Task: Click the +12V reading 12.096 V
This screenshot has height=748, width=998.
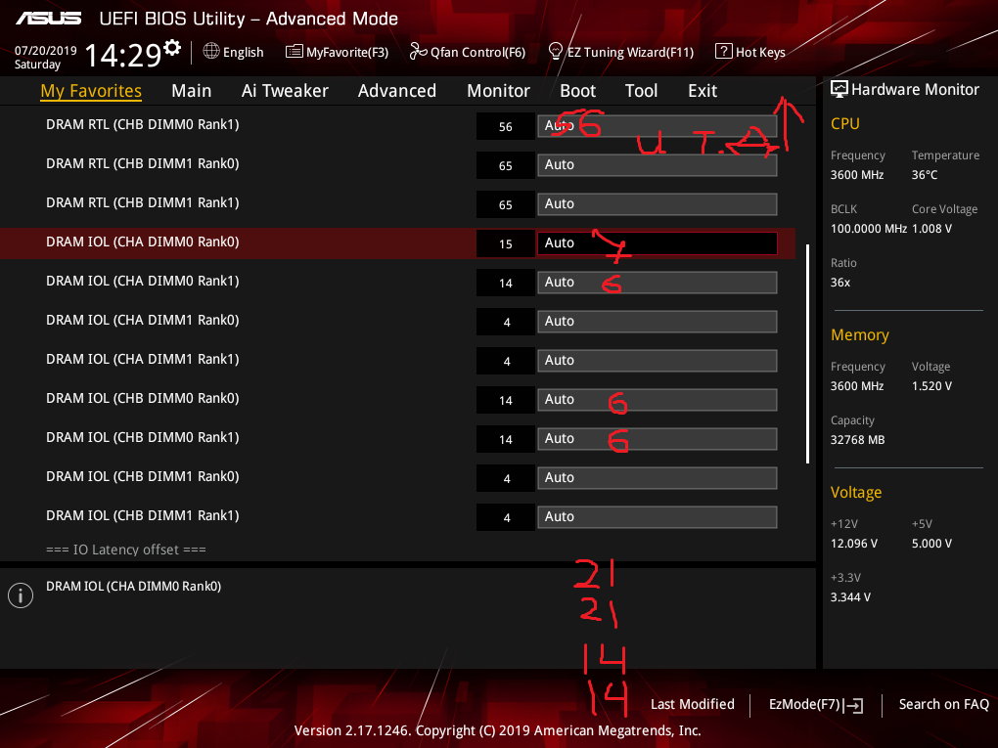Action: coord(853,544)
